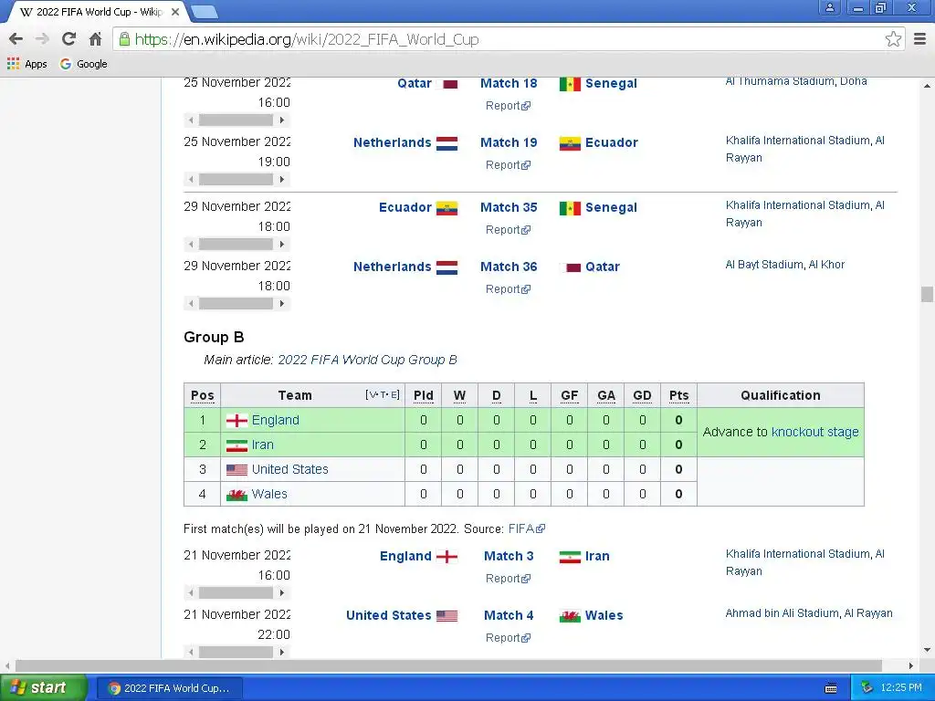
Task: Open the Google bookmark
Action: point(83,64)
